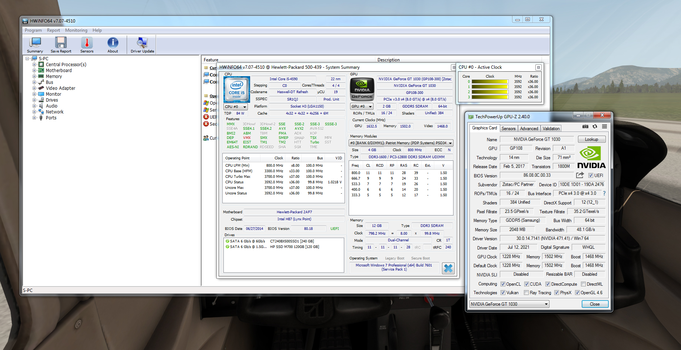Click the Legacy Boot label
This screenshot has width=681, height=350.
(x=395, y=258)
